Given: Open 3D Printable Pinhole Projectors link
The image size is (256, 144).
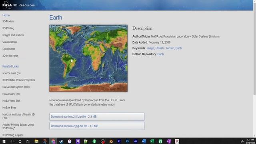Looking at the screenshot, I should click(19, 80).
